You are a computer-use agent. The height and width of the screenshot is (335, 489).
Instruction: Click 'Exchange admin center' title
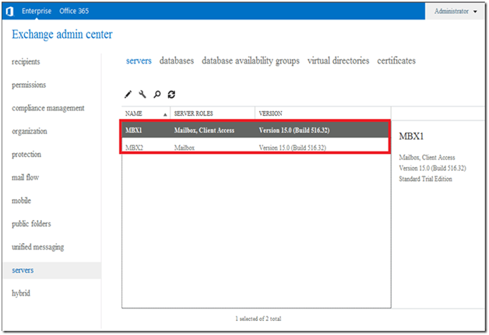coord(62,34)
